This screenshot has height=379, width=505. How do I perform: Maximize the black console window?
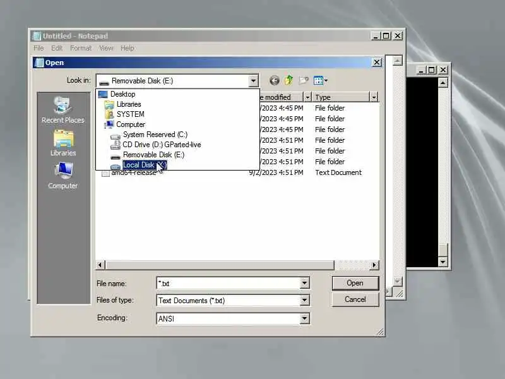[x=432, y=70]
